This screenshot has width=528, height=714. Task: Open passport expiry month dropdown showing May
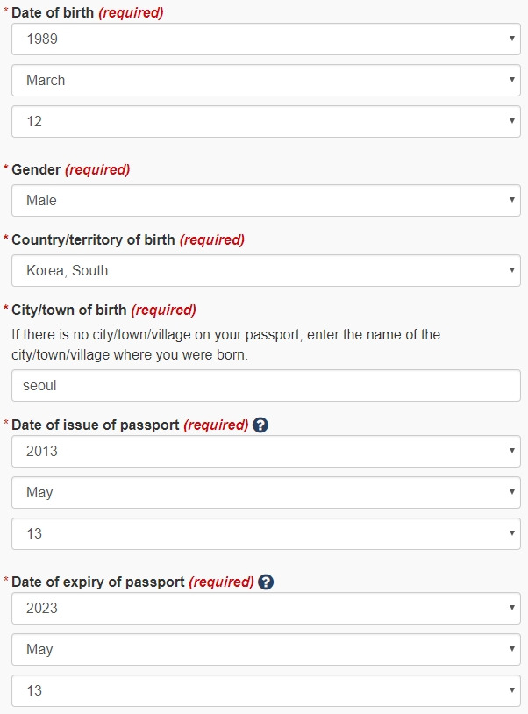(266, 649)
